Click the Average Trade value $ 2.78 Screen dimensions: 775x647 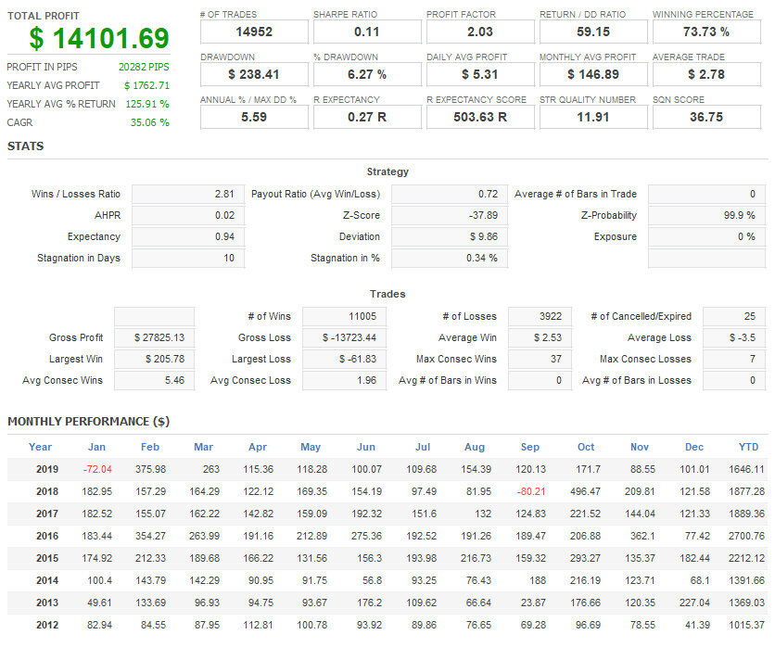point(706,75)
